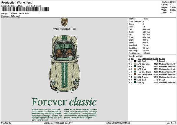
Task: Click the 'EndY:' label
Action: point(131,43)
